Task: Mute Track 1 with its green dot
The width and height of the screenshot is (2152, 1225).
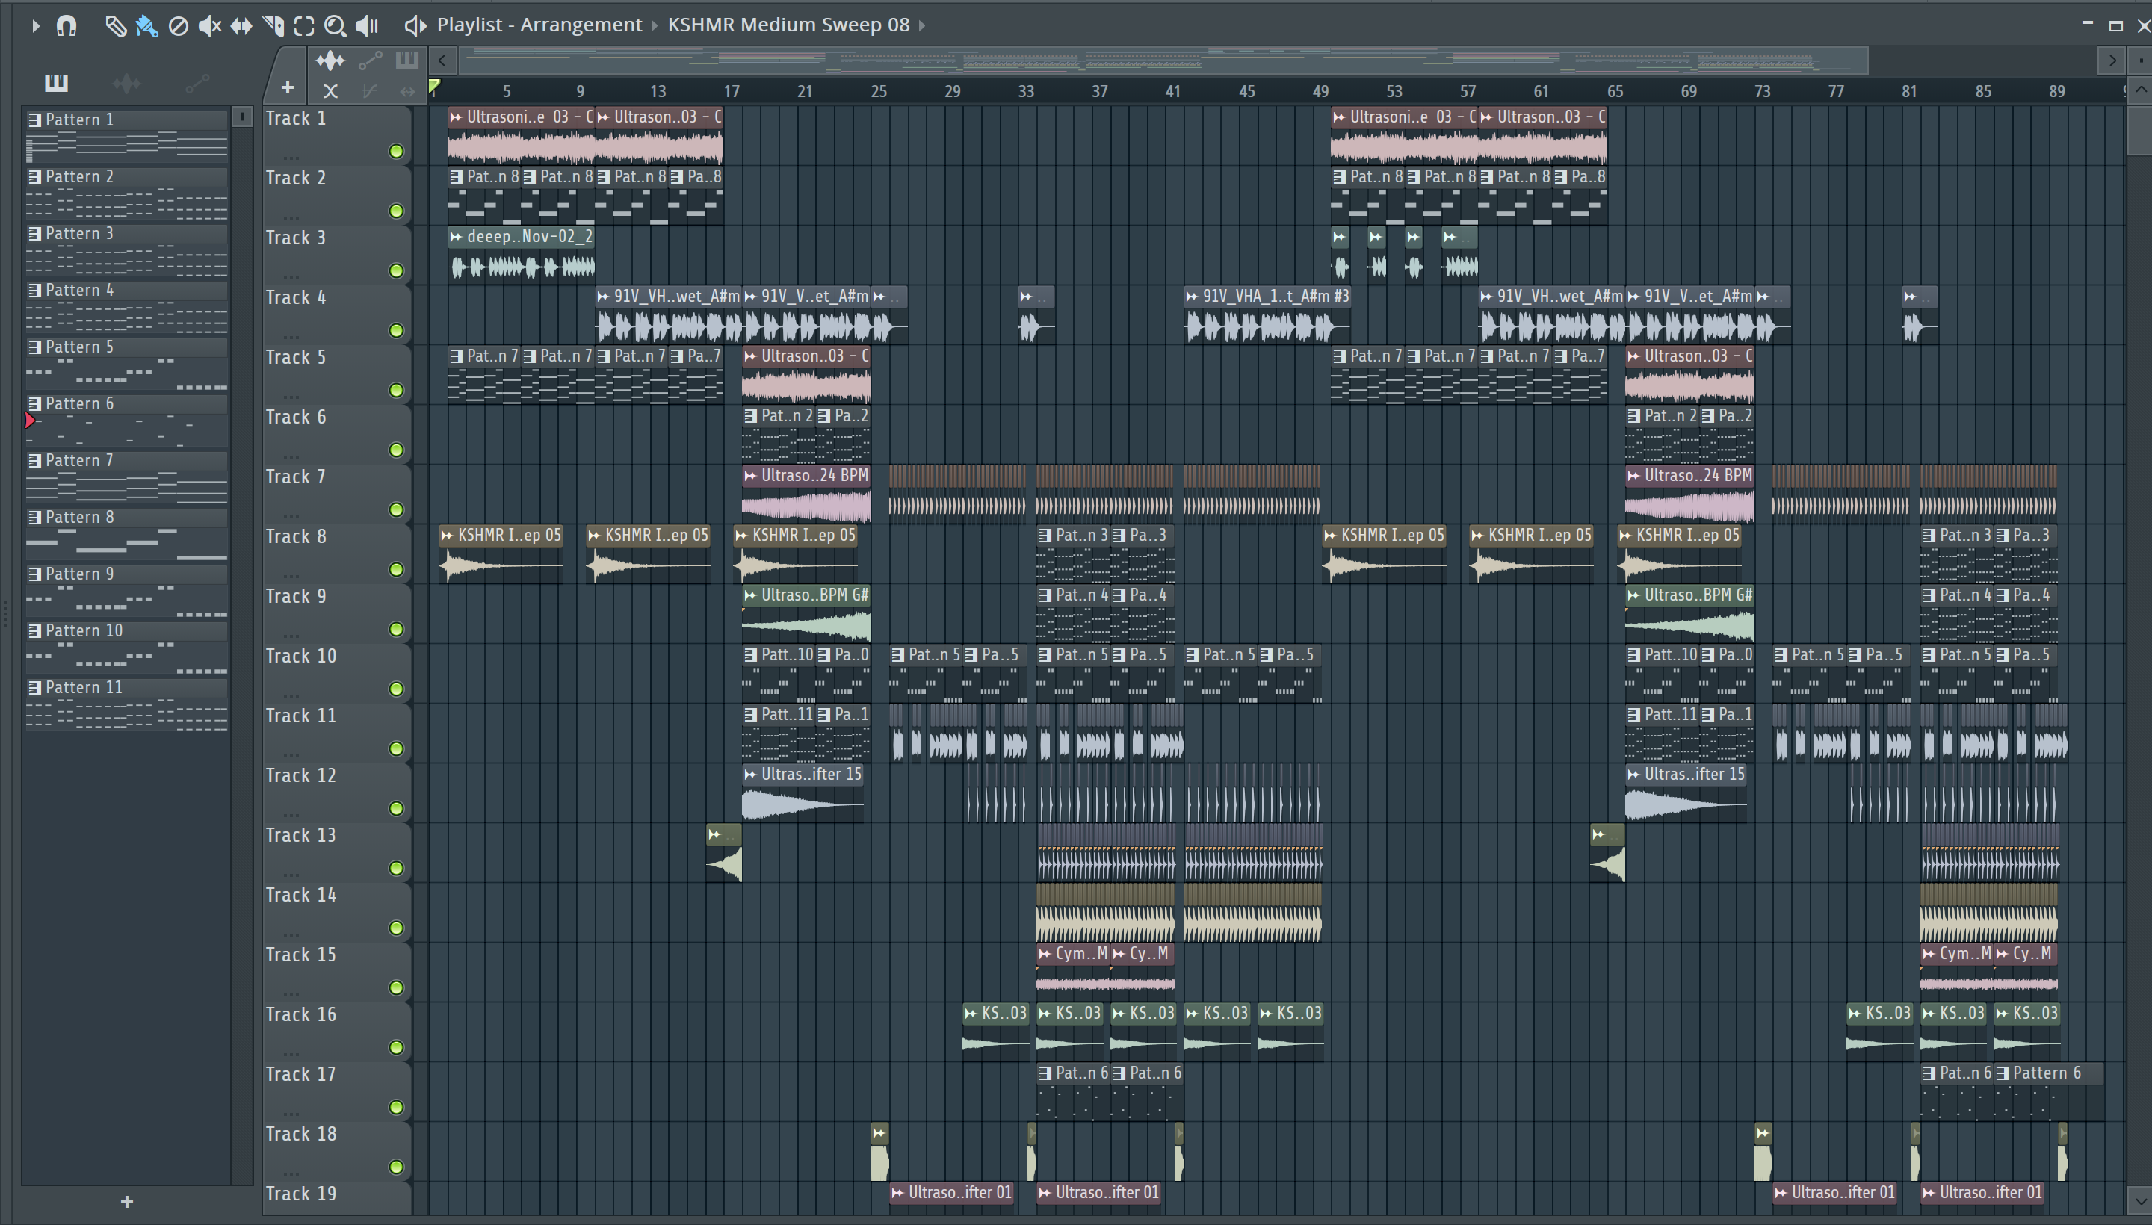Action: click(396, 152)
